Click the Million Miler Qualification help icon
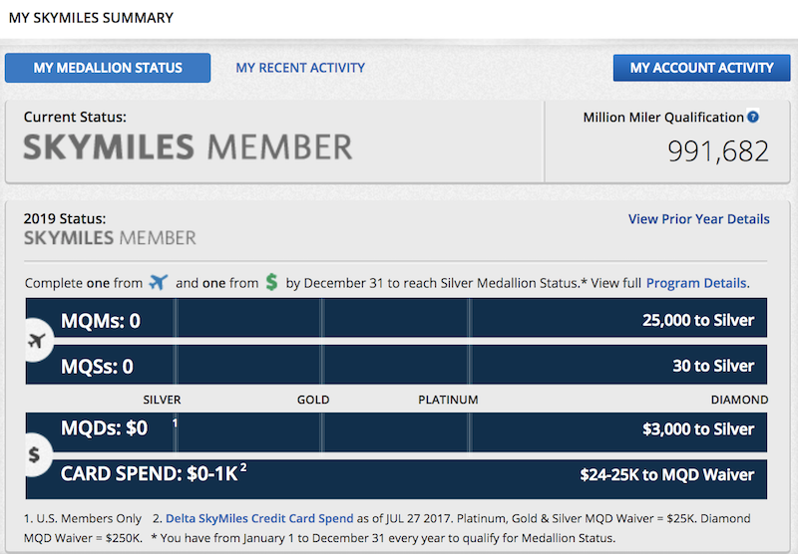The image size is (798, 554). [x=753, y=117]
